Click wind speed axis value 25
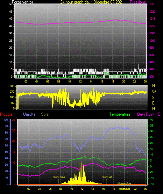This screenshot has height=194, width=163. pyautogui.click(x=10, y=41)
